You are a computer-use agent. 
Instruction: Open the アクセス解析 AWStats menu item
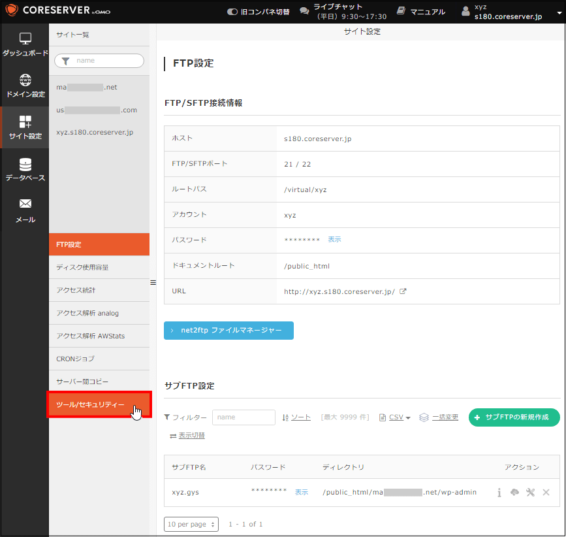[99, 336]
